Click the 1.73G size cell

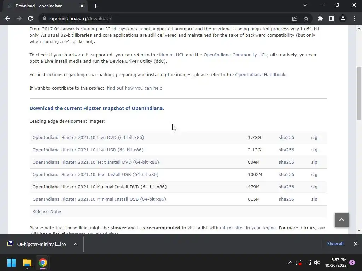[254, 138]
